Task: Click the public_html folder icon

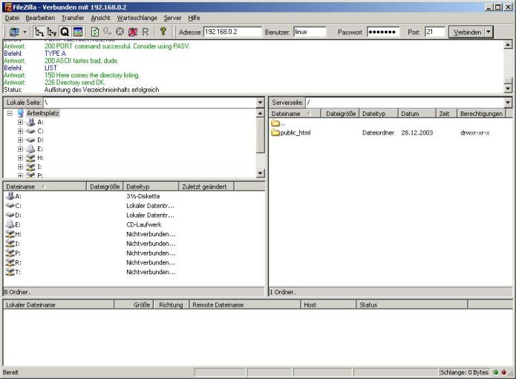Action: coord(275,132)
